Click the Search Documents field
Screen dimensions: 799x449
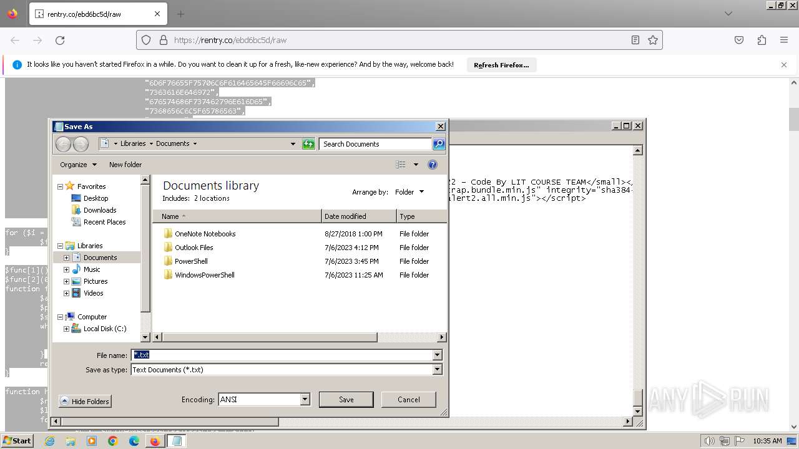tap(376, 144)
